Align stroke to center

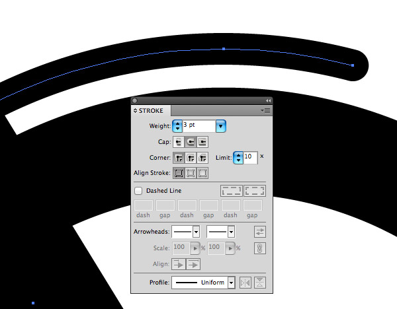[179, 173]
